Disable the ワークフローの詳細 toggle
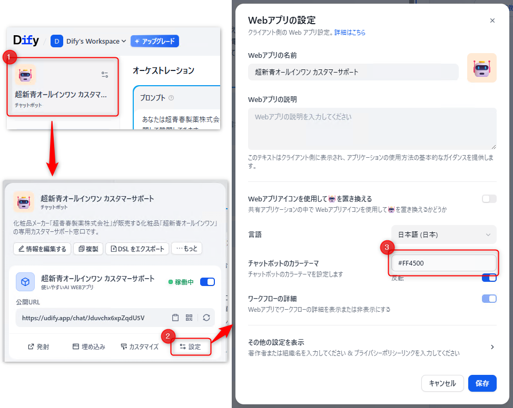This screenshot has height=408, width=513. click(x=489, y=298)
